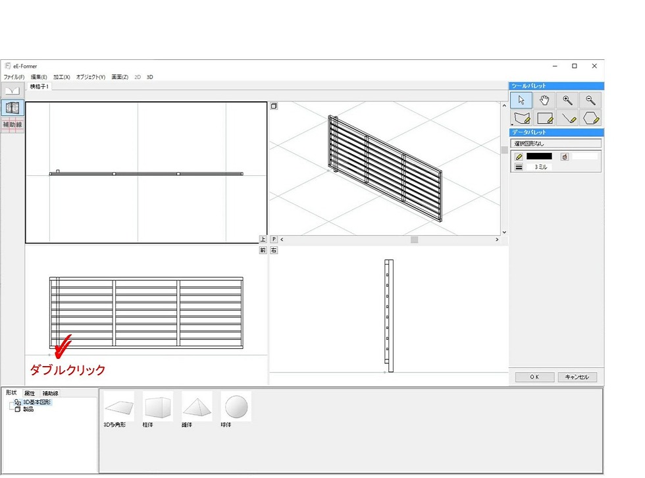Image resolution: width=645 pixels, height=478 pixels.
Task: Choose the zoom in magnifier tool
Action: point(567,100)
